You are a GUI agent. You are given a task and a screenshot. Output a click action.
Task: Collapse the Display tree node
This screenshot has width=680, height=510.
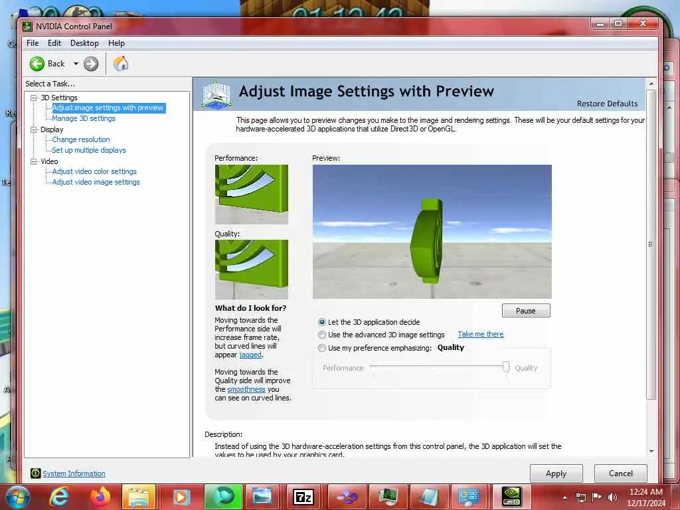[x=33, y=129]
